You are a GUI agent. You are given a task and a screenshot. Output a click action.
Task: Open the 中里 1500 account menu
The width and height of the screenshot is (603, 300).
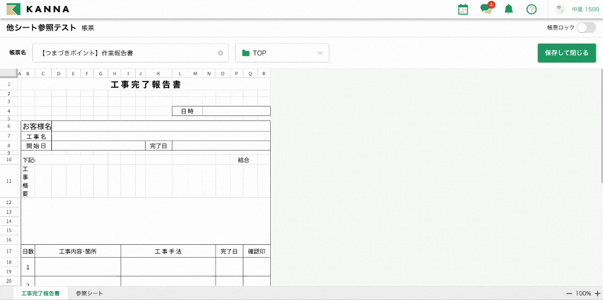pos(585,9)
